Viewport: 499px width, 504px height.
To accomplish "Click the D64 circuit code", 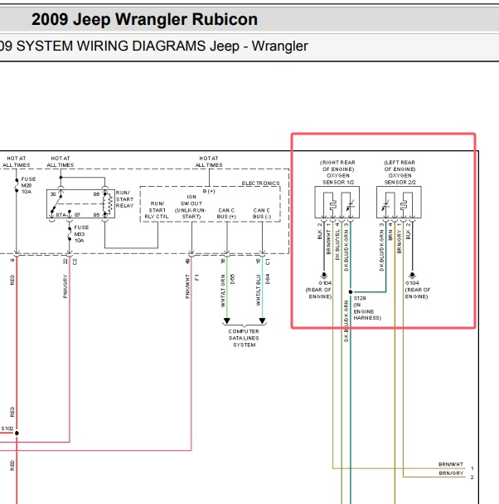I will [x=268, y=279].
